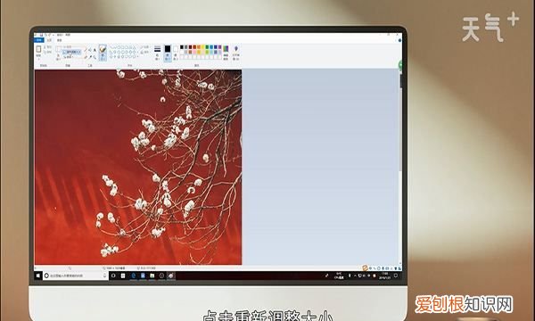Screen dimensions: 535x321
Task: Open Microsoft Edge from the taskbar
Action: [134, 276]
